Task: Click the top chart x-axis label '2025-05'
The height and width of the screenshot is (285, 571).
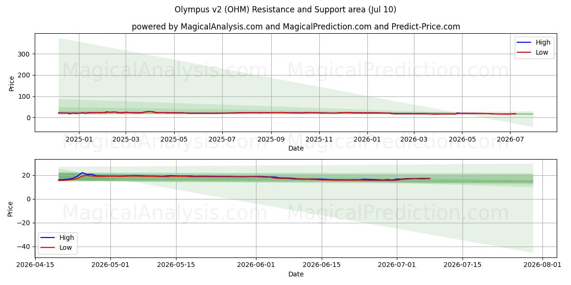Action: pos(174,140)
